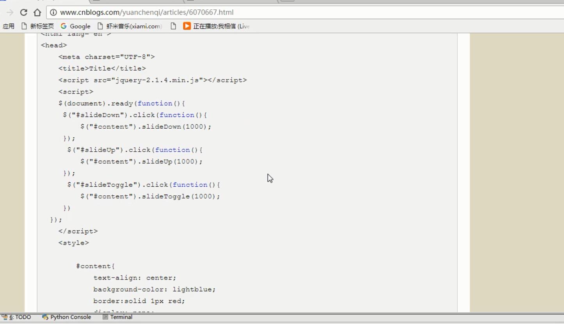Image resolution: width=564 pixels, height=324 pixels.
Task: Click the browser forward arrow
Action: tap(10, 12)
